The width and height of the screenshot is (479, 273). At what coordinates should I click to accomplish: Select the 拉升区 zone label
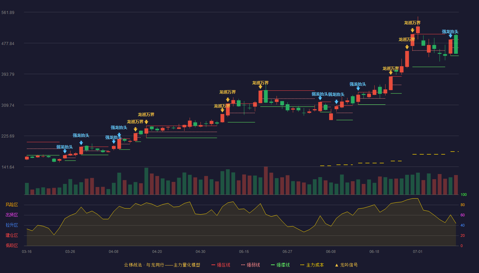tap(12, 225)
